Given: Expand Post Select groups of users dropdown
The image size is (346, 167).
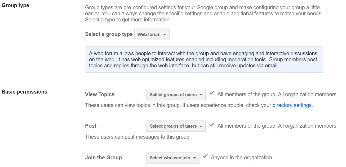Looking at the screenshot, I should tap(176, 126).
